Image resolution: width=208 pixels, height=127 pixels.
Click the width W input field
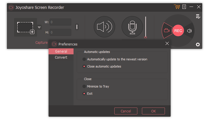(x=61, y=22)
